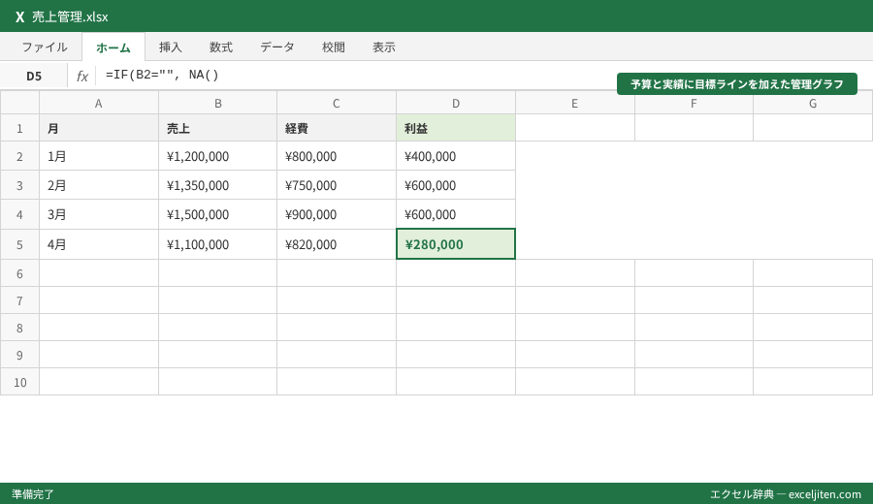Select row 4 header

tap(19, 214)
